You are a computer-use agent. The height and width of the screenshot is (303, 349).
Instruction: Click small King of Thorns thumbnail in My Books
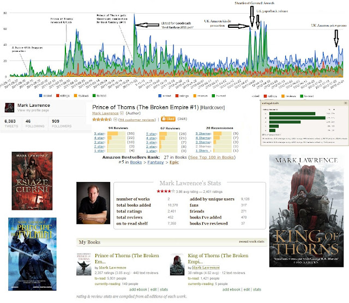pyautogui.click(x=177, y=264)
